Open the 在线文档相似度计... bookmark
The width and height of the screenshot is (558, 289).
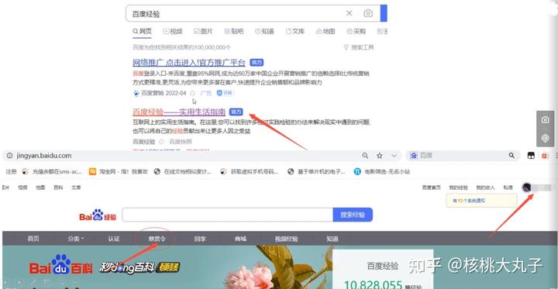[x=183, y=171]
